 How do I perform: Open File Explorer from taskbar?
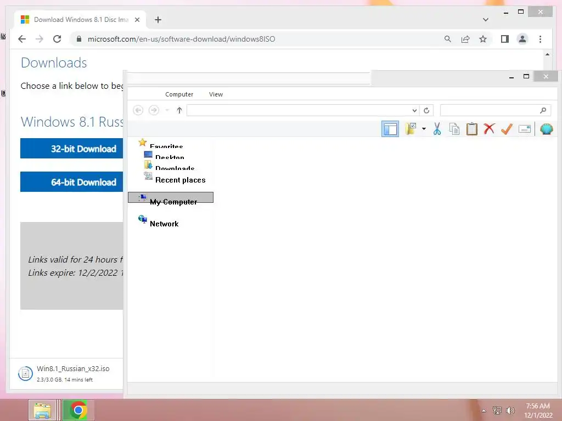click(42, 410)
